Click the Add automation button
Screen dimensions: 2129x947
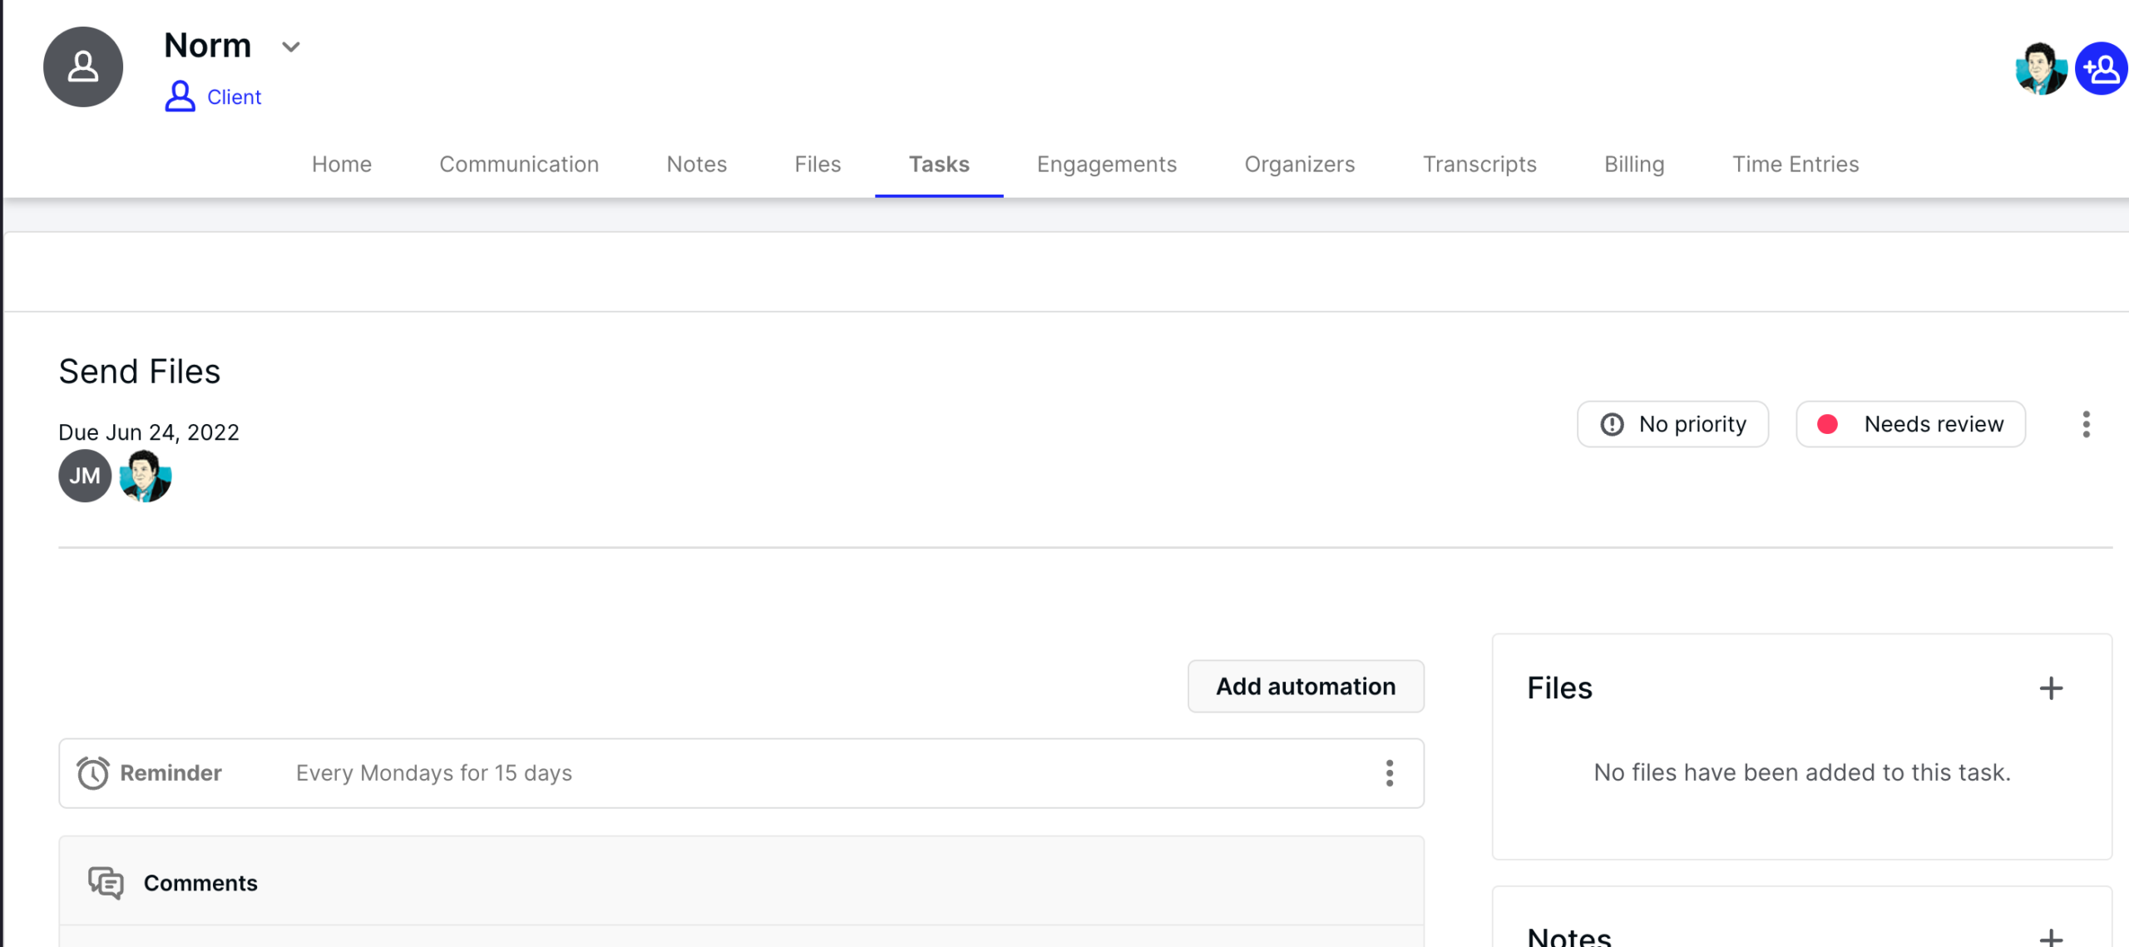[1305, 687]
